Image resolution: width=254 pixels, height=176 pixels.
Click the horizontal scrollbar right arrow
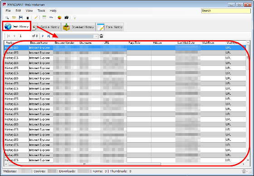click(x=244, y=164)
